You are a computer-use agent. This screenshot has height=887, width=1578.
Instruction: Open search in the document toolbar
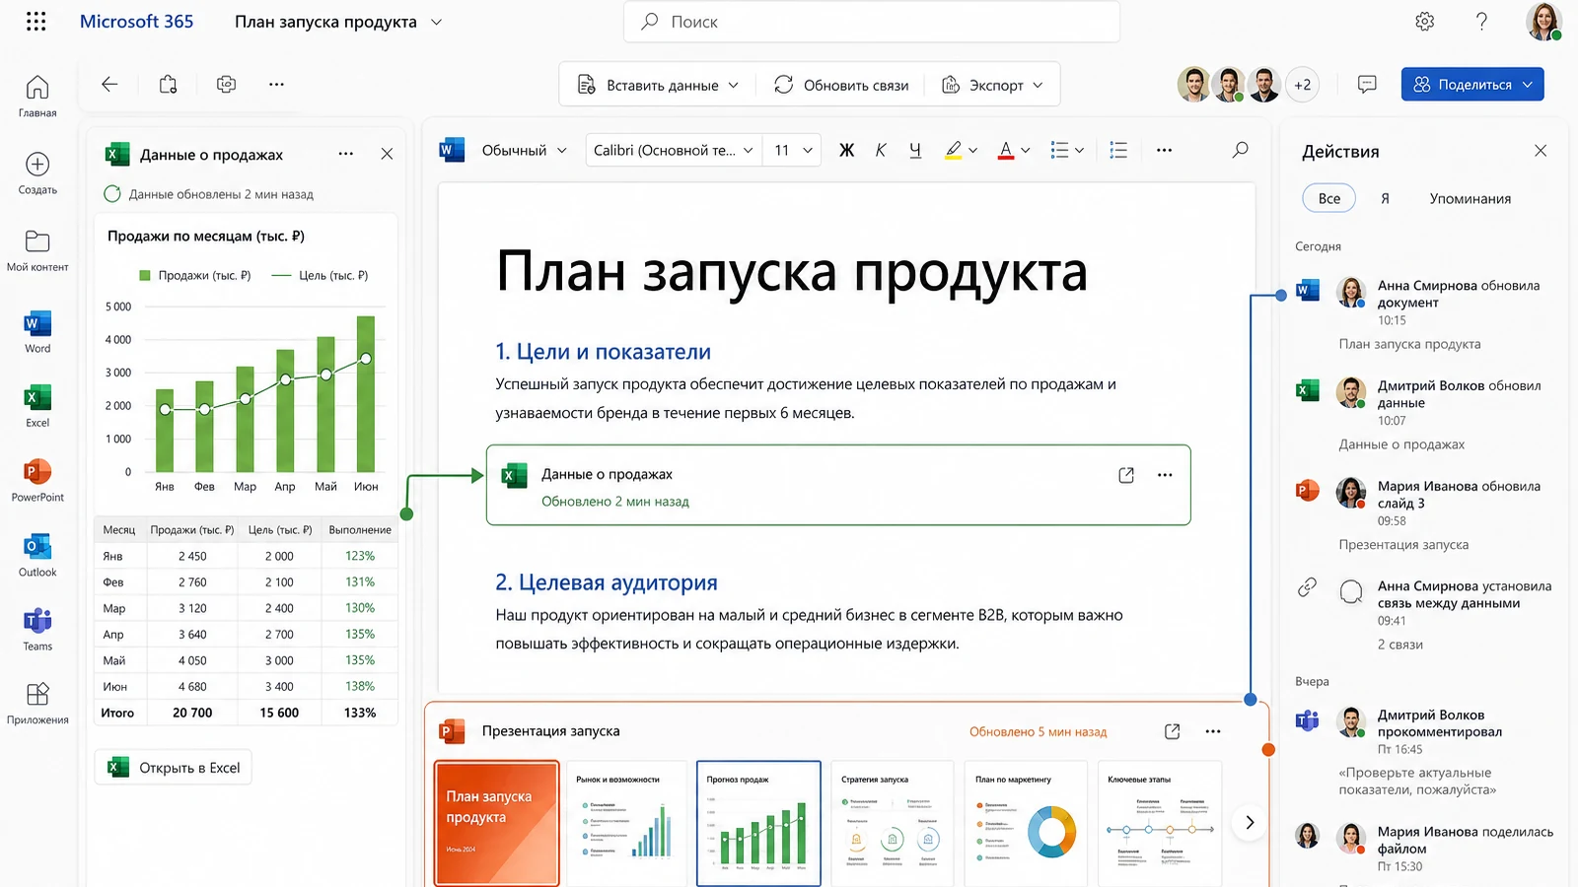[x=1241, y=150]
